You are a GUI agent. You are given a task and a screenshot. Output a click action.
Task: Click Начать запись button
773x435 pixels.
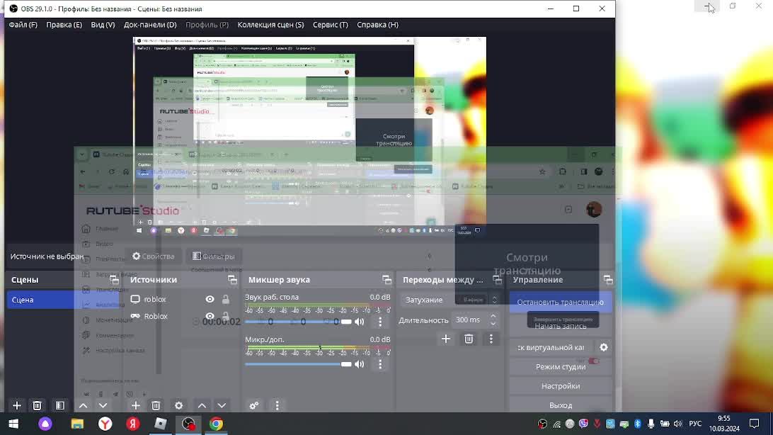(561, 325)
